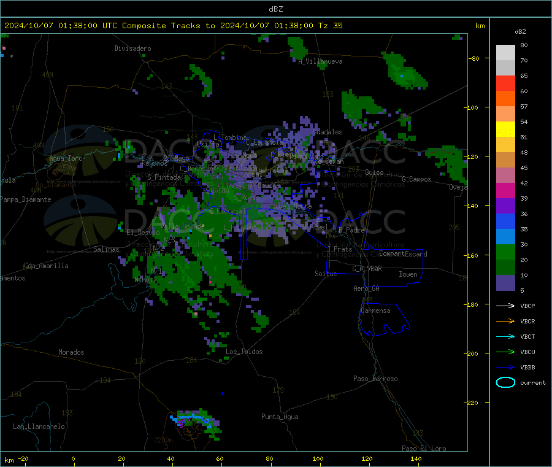Click the J_Prats place label
The image size is (552, 467).
[x=340, y=249]
